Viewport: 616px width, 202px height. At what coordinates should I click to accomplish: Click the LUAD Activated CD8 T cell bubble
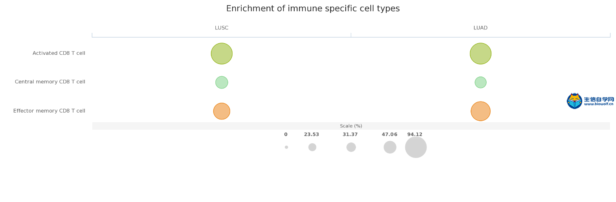click(x=481, y=54)
